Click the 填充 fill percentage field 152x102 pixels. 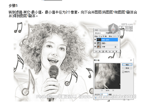click(x=115, y=36)
